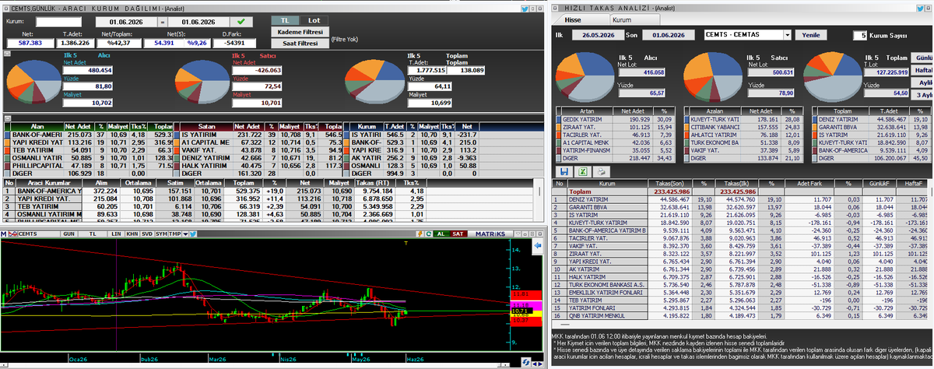Open the GUN period selector on the chart

point(68,234)
